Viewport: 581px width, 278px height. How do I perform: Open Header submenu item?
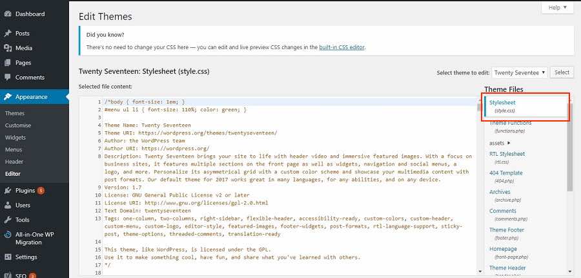click(x=14, y=162)
